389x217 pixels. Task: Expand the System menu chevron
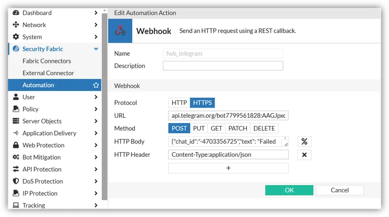(96, 37)
